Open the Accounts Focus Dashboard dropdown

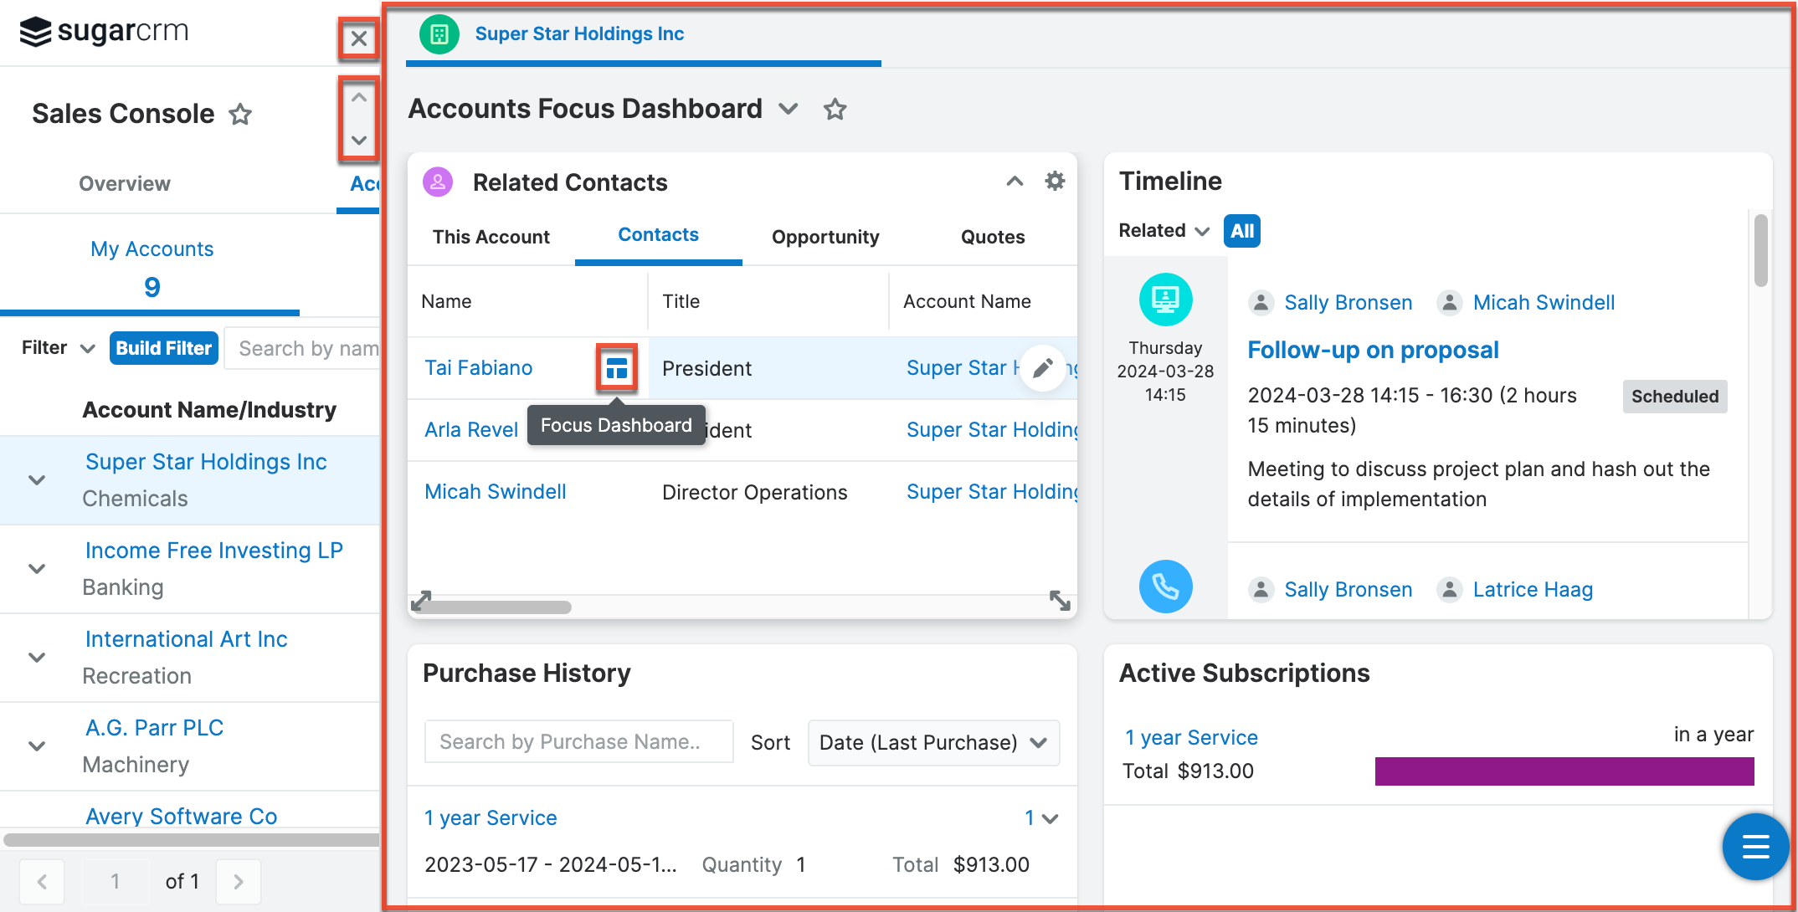point(788,109)
